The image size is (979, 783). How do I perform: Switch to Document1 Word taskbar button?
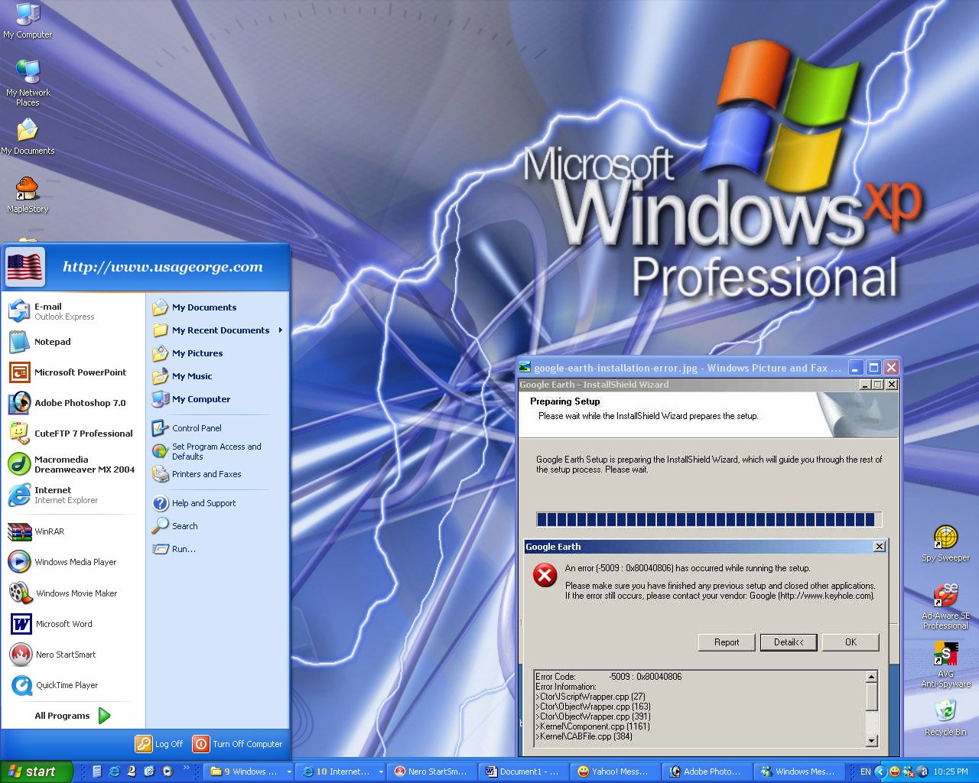(x=524, y=772)
